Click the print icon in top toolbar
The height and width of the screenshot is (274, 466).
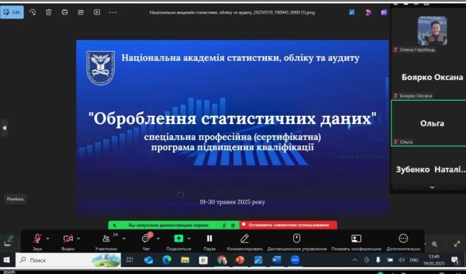click(65, 12)
